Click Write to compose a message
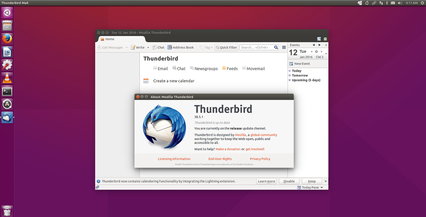Image resolution: width=426 pixels, height=217 pixels. coord(138,48)
